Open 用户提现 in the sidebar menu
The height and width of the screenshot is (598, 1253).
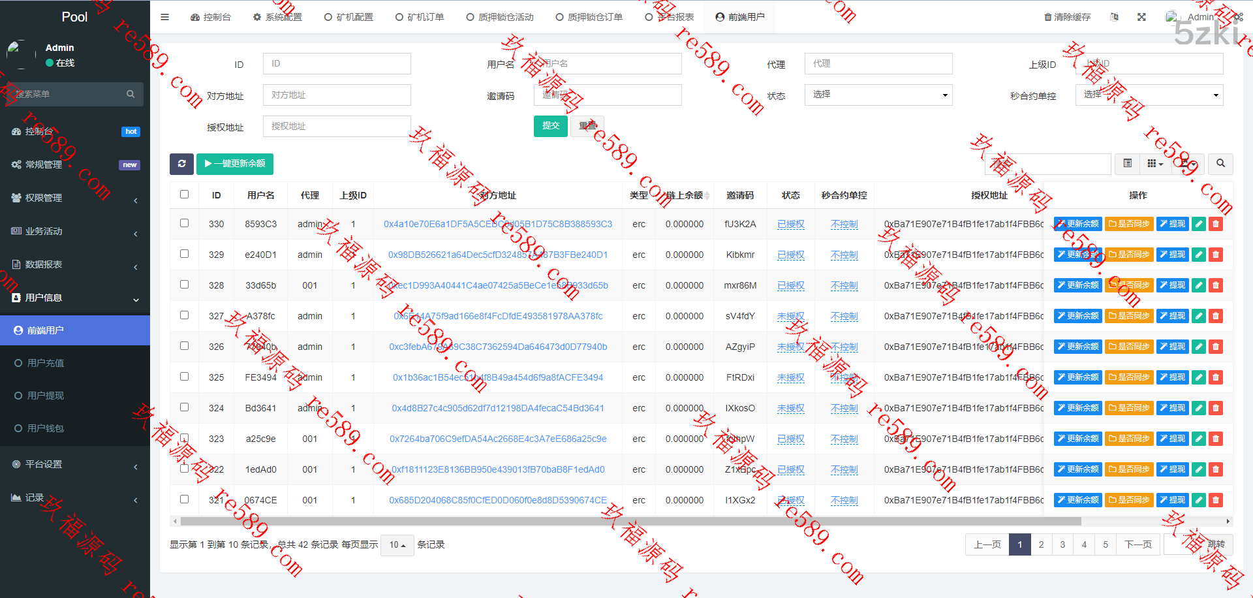(x=46, y=396)
